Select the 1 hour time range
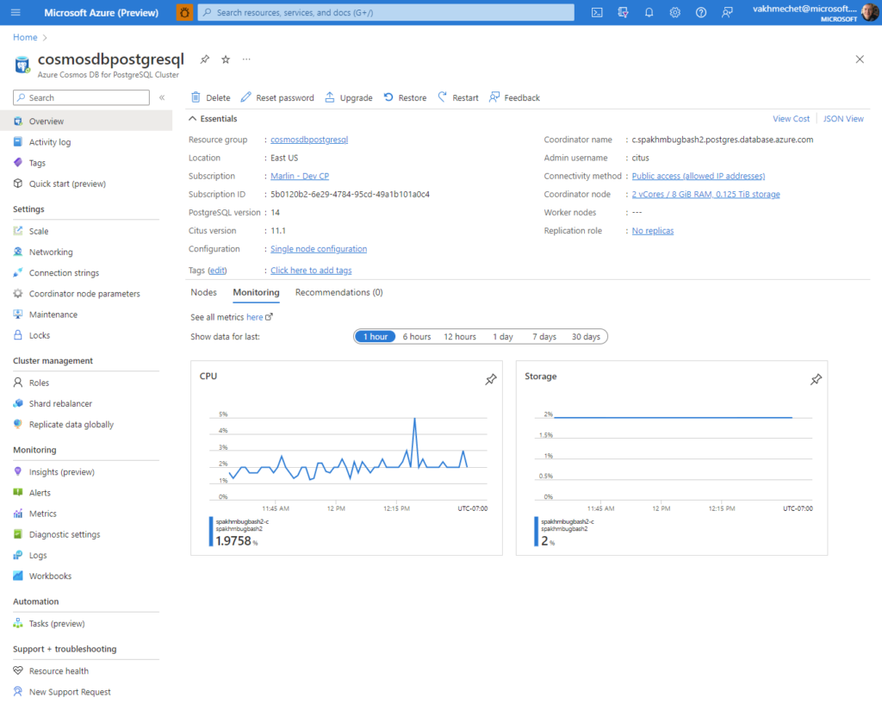The height and width of the screenshot is (704, 882). (376, 337)
